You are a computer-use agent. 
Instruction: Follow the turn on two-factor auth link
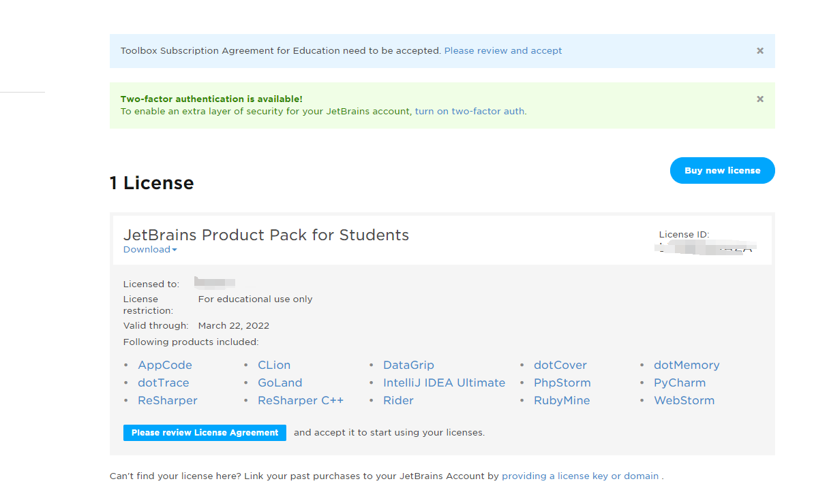click(470, 112)
